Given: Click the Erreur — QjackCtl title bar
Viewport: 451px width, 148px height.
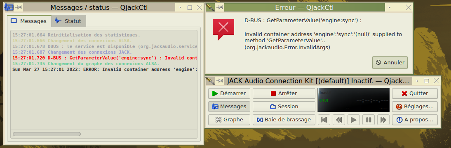Looking at the screenshot, I should 304,7.
